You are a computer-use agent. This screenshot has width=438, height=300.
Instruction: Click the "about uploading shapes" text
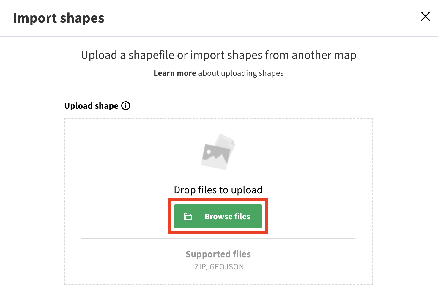[x=241, y=73]
